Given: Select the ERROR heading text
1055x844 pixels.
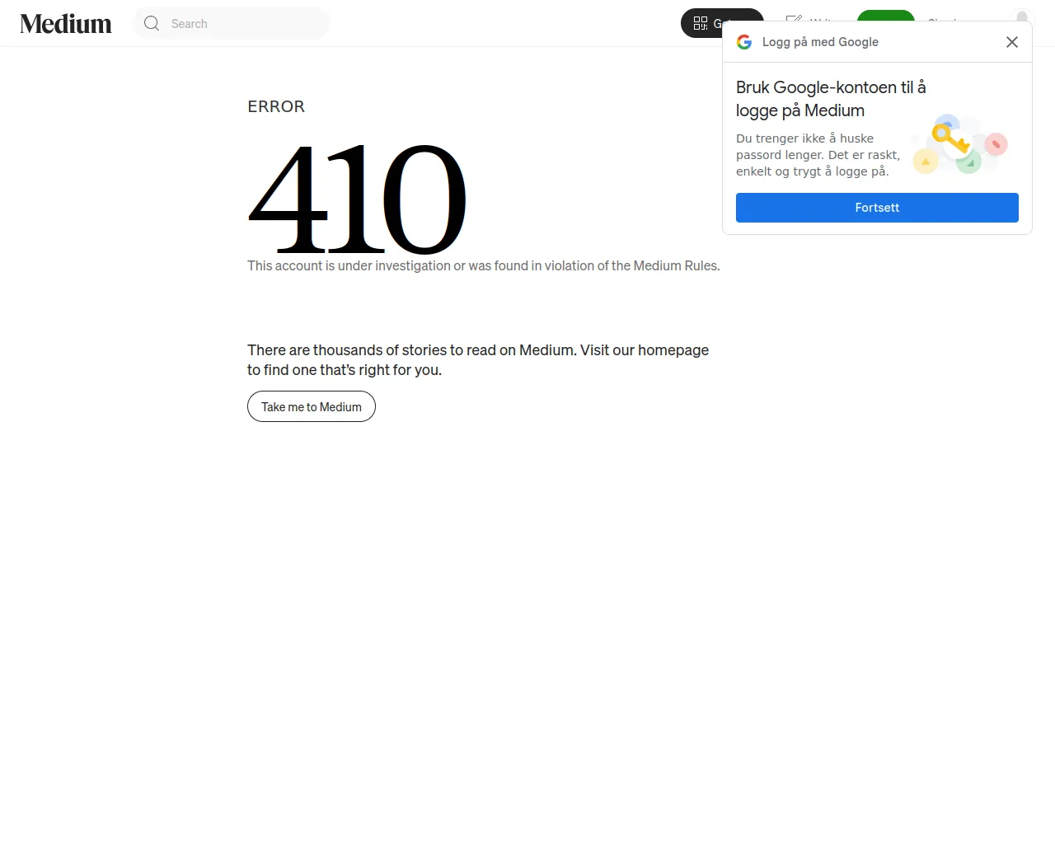Looking at the screenshot, I should (x=276, y=106).
